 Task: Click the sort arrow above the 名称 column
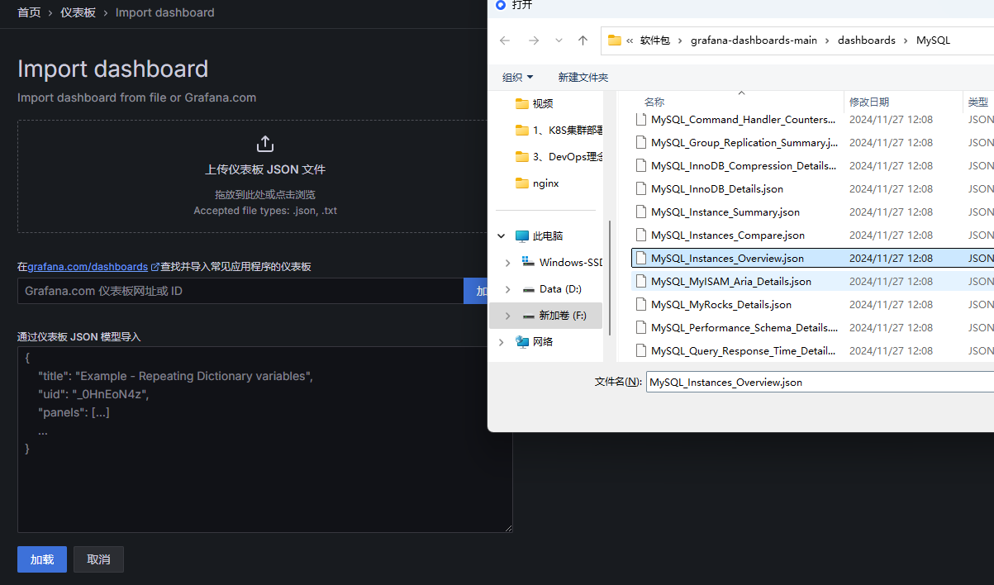tap(741, 93)
